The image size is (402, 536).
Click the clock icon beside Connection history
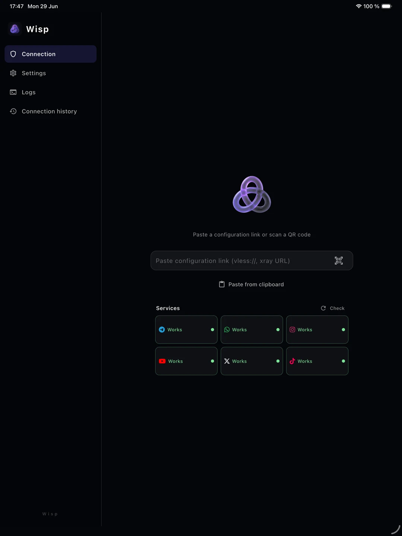point(13,111)
